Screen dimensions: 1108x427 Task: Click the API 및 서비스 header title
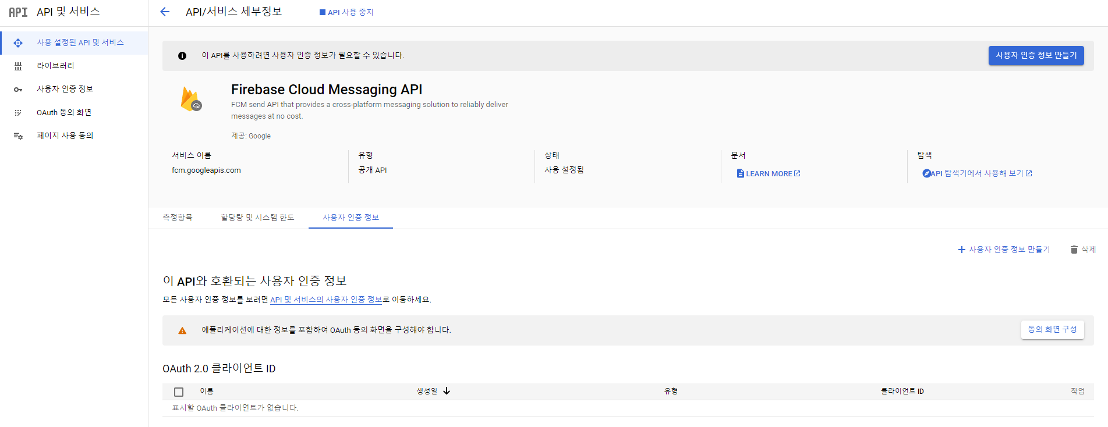(68, 12)
